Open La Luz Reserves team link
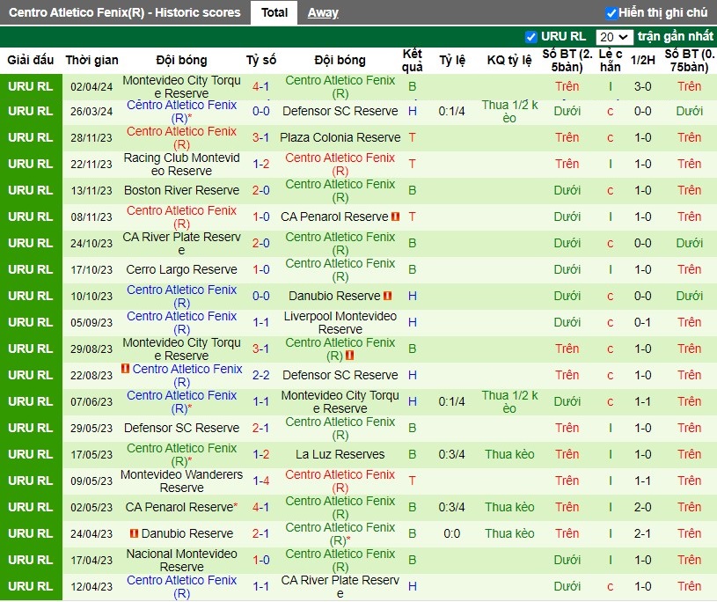 point(340,454)
